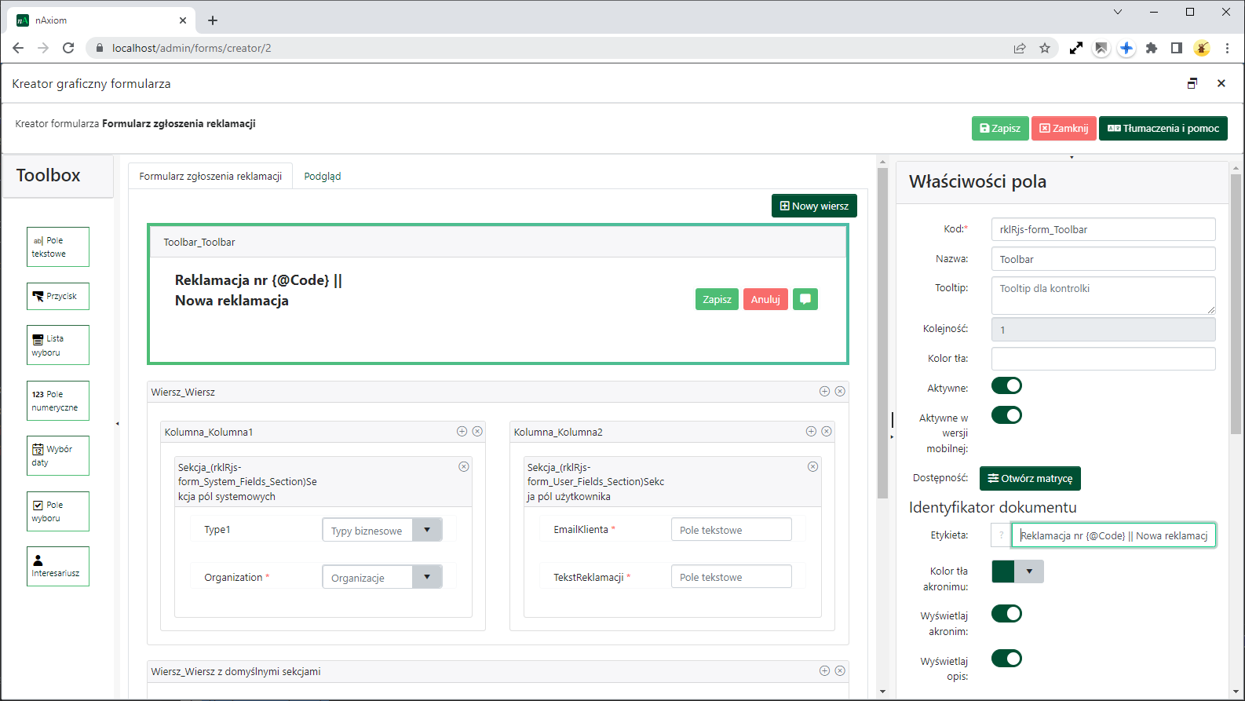Screen dimensions: 1245x701
Task: Click the plus icon on Wiersz_Wiersz row
Action: point(824,392)
